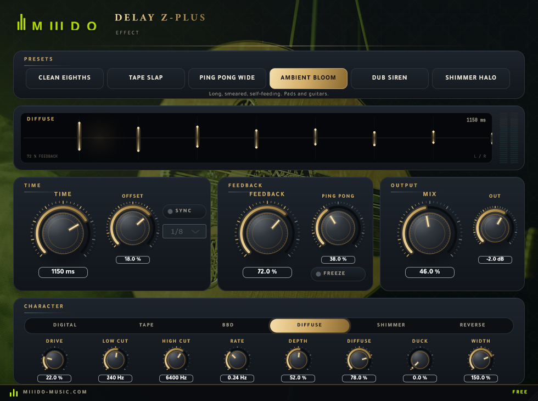Screen dimensions: 538x401
Task: Click the FREE label in the footer
Action: 520,392
